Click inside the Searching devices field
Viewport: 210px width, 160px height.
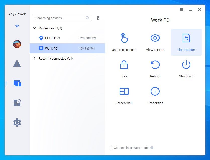(60, 18)
